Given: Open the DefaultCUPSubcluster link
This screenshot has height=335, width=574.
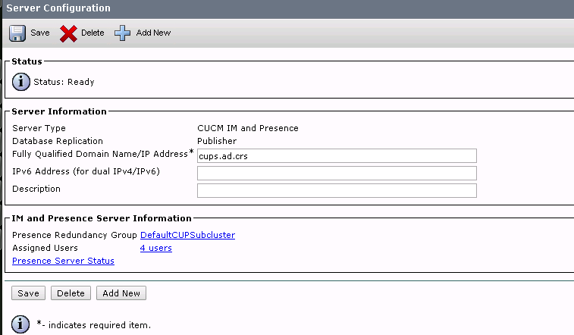Looking at the screenshot, I should [x=187, y=235].
